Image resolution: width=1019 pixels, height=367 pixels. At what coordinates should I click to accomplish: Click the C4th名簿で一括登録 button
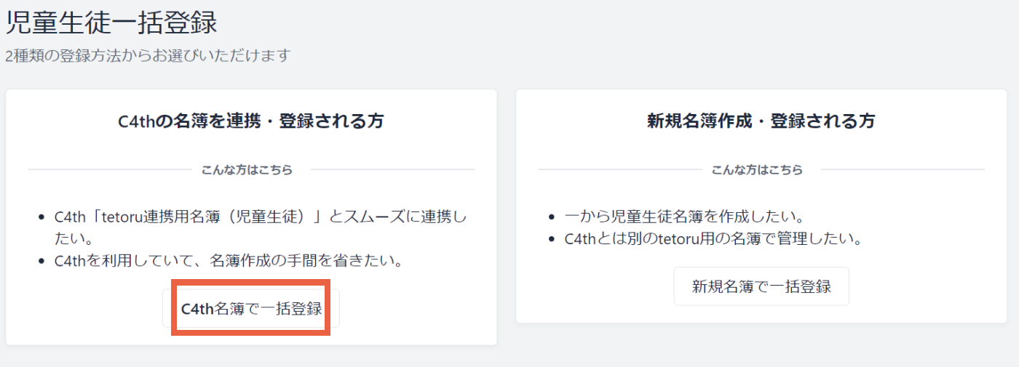tap(251, 308)
